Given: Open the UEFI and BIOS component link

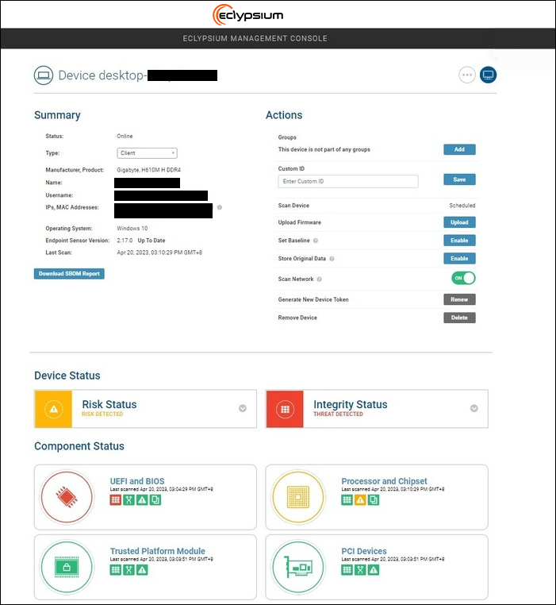Looking at the screenshot, I should click(137, 481).
